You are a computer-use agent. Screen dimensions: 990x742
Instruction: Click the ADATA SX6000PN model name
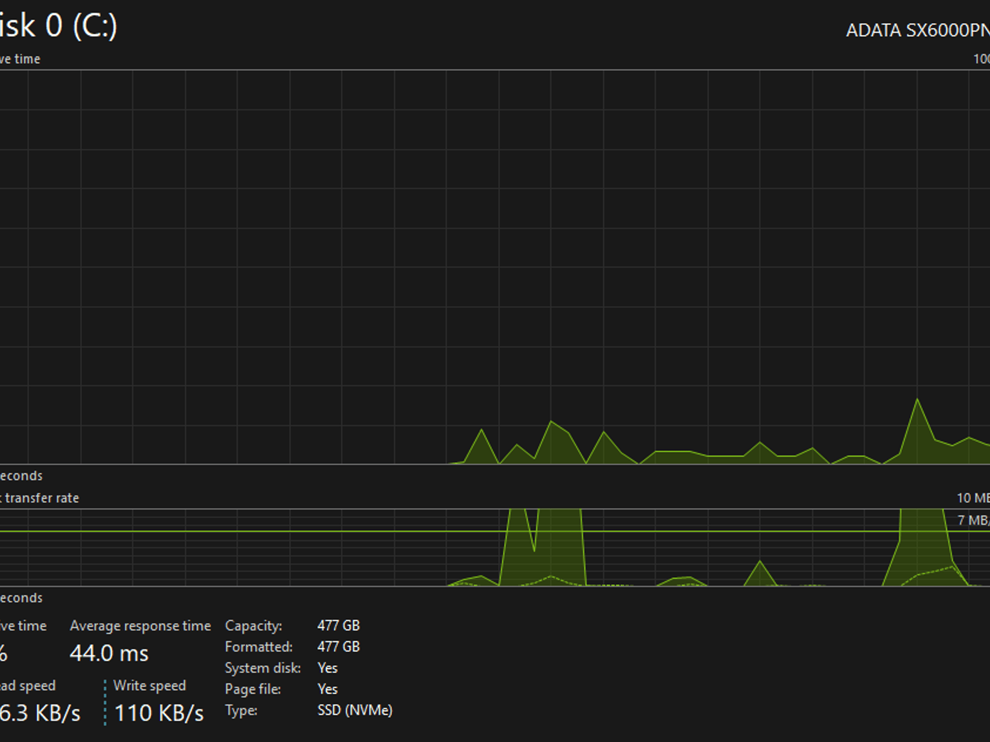point(917,30)
